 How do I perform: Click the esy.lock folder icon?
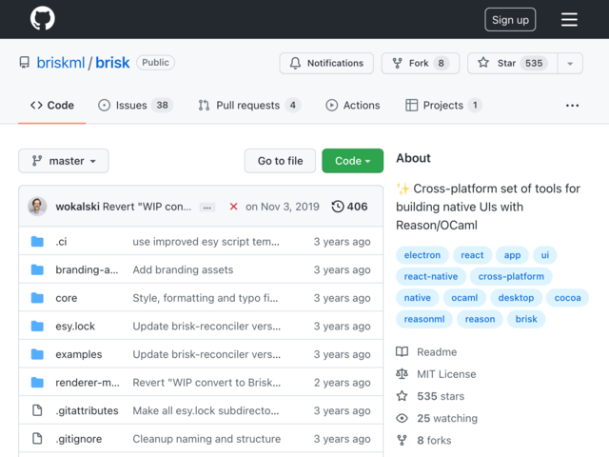pyautogui.click(x=37, y=326)
